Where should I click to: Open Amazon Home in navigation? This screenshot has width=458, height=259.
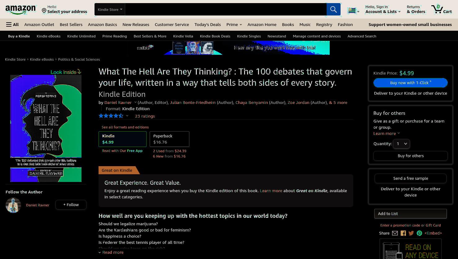[x=262, y=24]
